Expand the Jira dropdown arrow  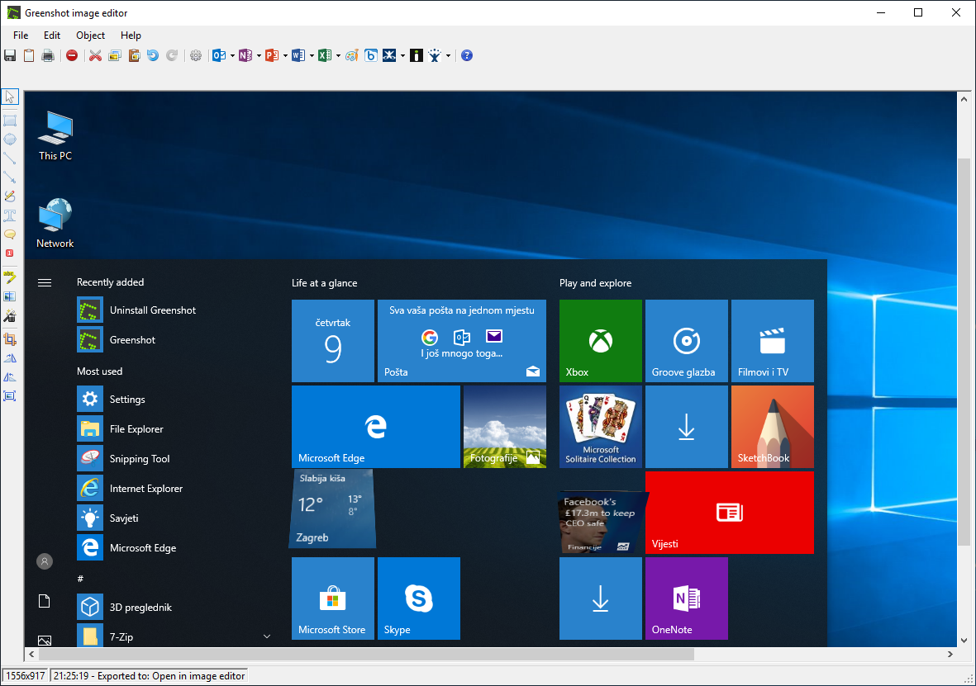(x=448, y=56)
